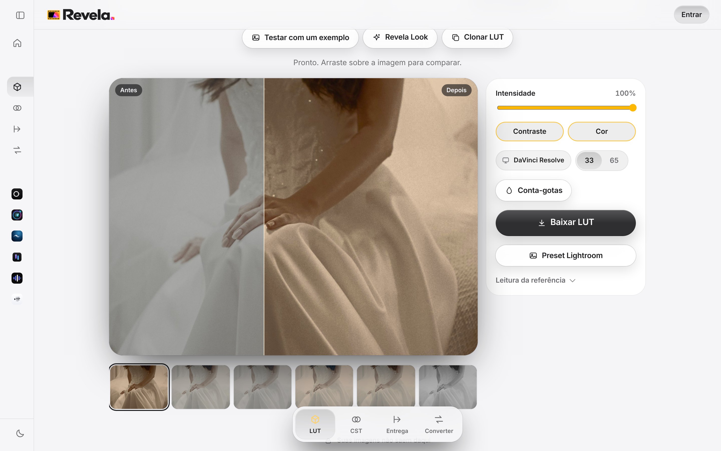The width and height of the screenshot is (721, 451).
Task: Click the Baixar LUT download button
Action: (566, 223)
